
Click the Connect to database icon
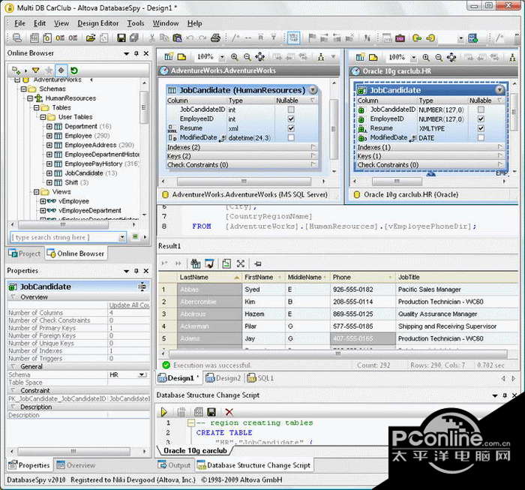click(x=16, y=38)
